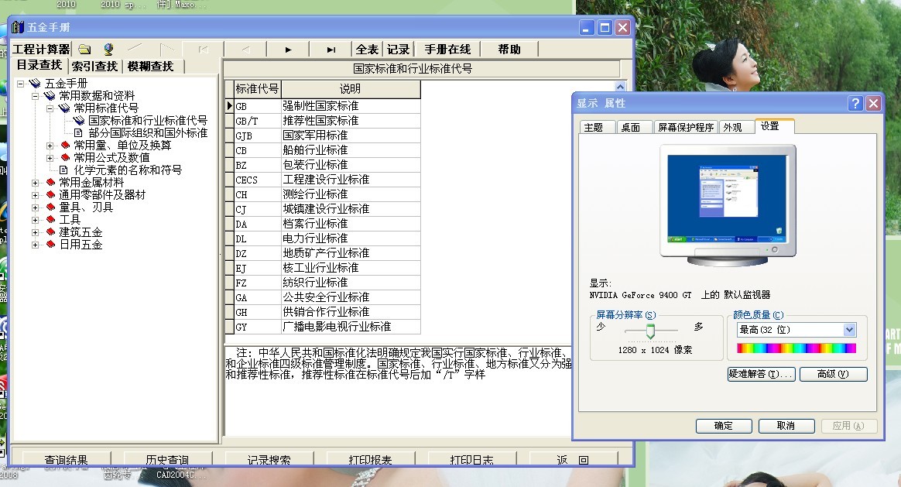Screen dimensions: 901x487
Task: Click the 查询结果 bottom button
Action: (x=66, y=459)
